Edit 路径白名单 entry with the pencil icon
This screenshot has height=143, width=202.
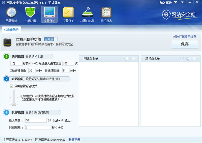point(181,59)
